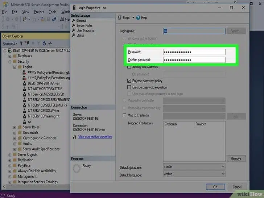Click the wrench icon beside Server Roles page

coord(74,26)
